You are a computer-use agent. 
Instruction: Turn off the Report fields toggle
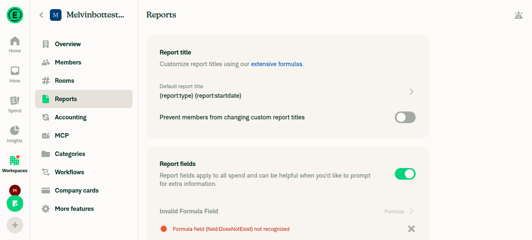click(x=405, y=174)
